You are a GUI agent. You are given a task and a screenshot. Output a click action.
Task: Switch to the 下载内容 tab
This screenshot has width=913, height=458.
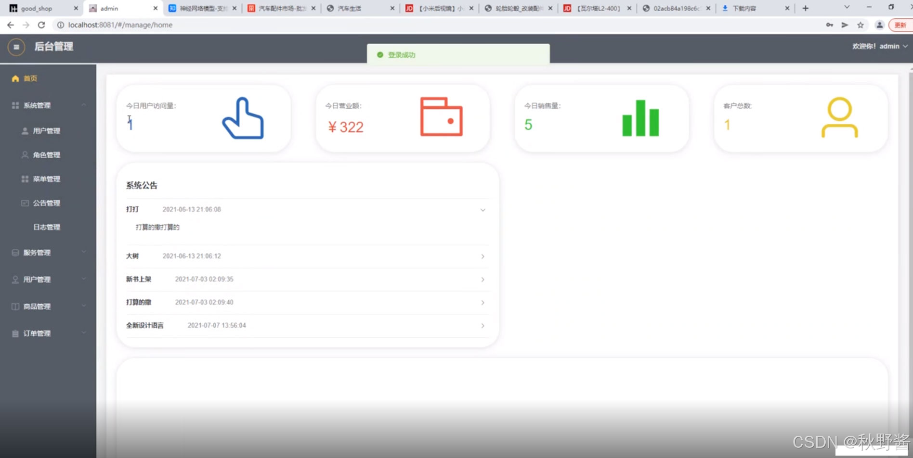tap(755, 8)
